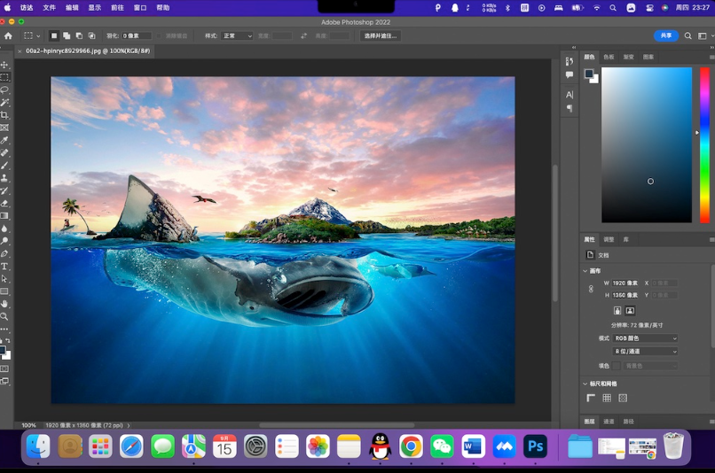Screen dimensions: 715x473
Task: Select the Type tool
Action: pyautogui.click(x=4, y=267)
